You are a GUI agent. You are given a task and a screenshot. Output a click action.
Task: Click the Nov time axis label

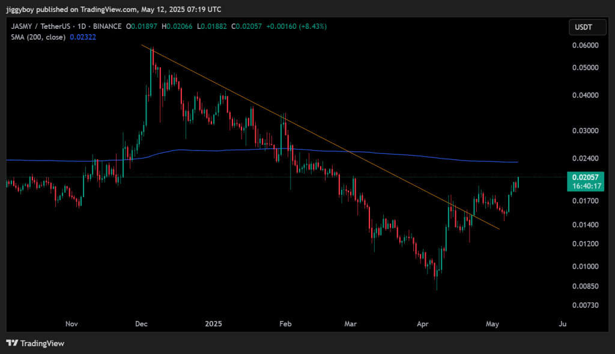pos(71,324)
